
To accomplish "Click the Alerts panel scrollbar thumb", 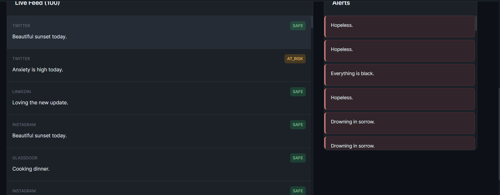I will click(476, 23).
